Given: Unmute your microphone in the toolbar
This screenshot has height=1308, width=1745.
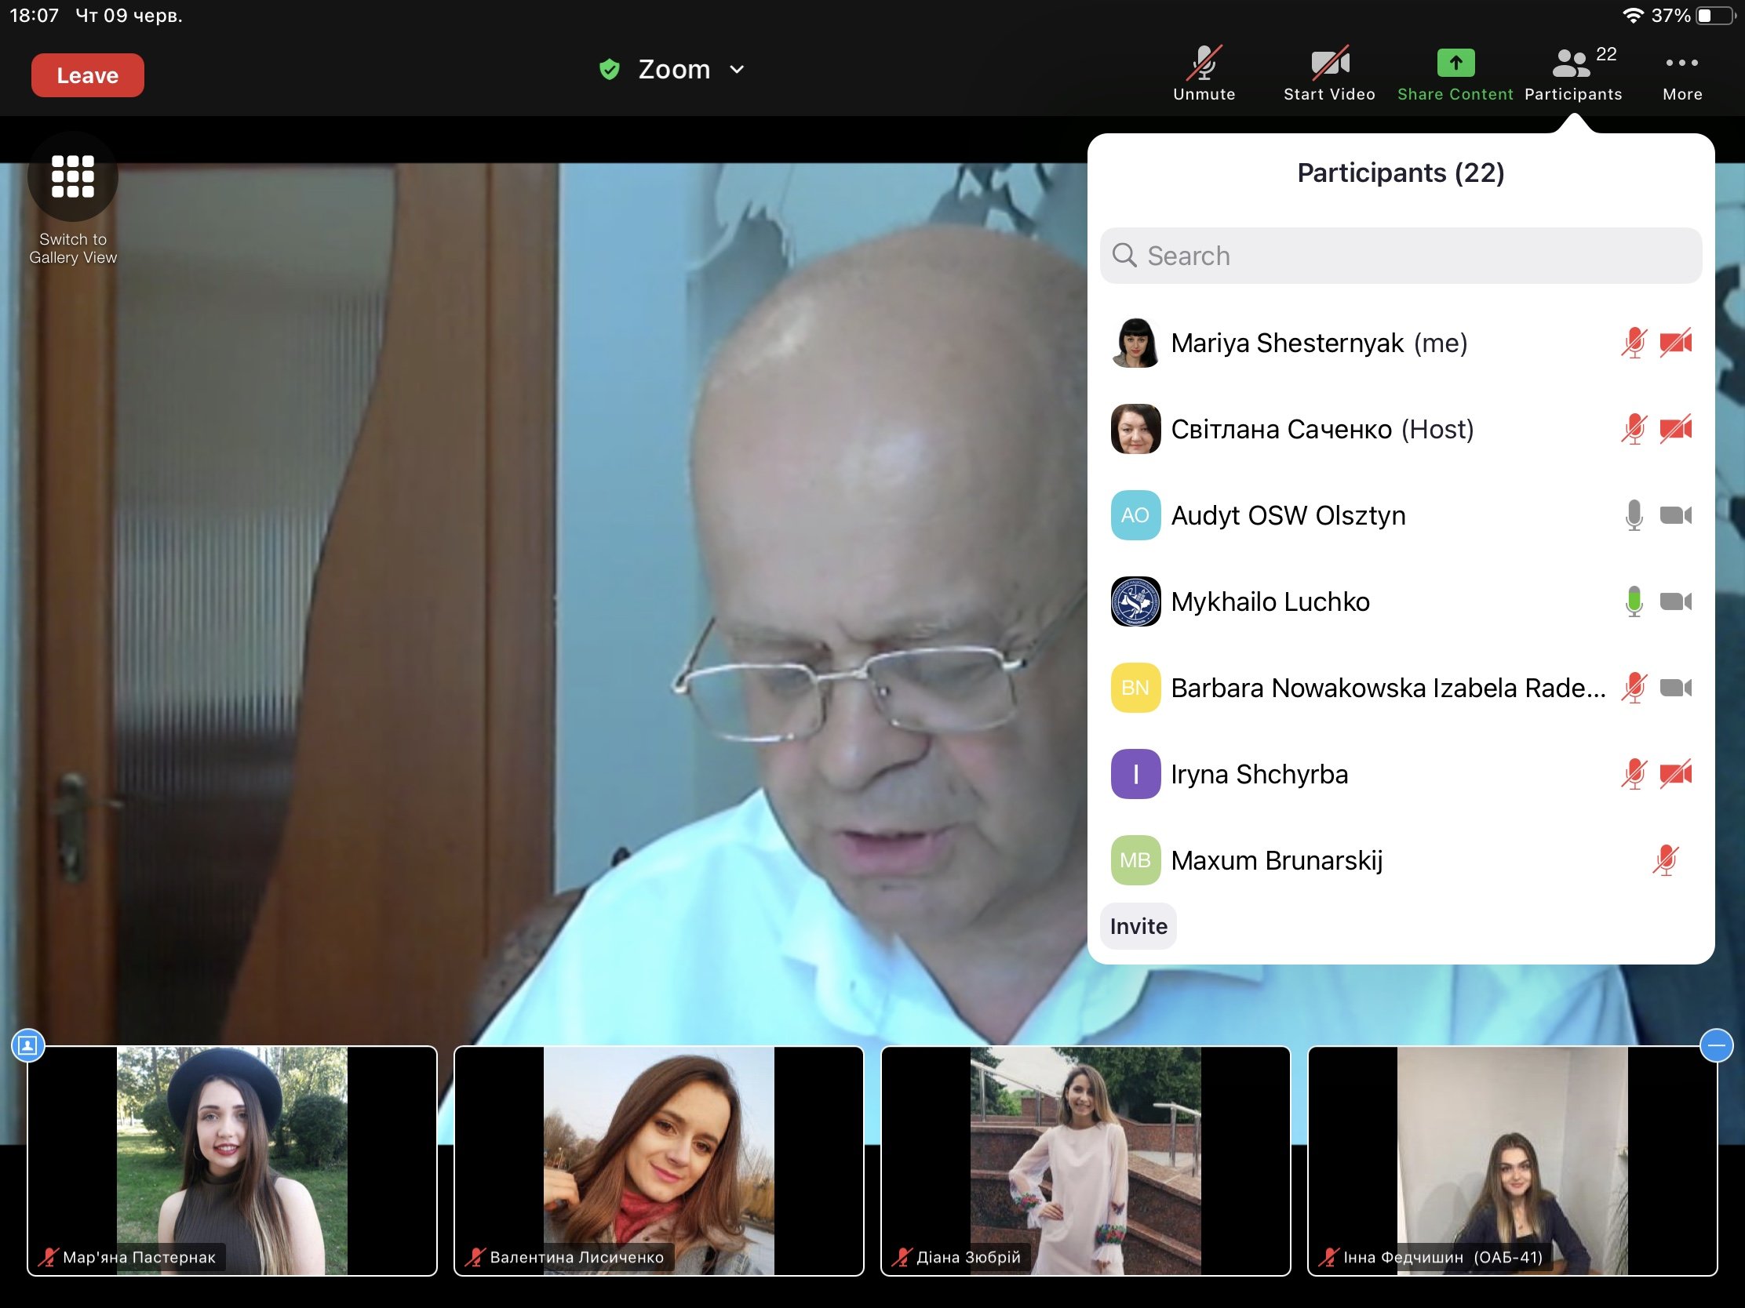Looking at the screenshot, I should click(1204, 74).
